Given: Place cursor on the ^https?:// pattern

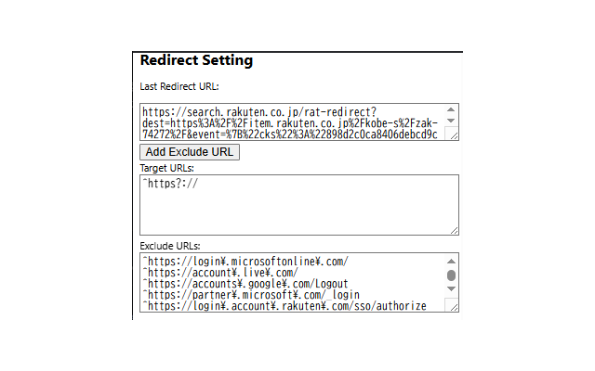Looking at the screenshot, I should coord(172,185).
